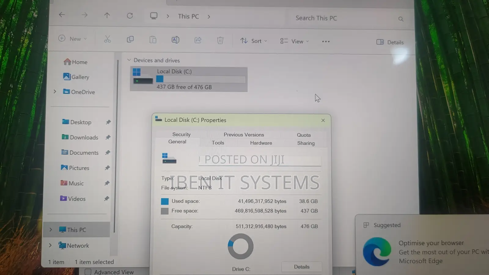Click the monitor icon in address bar
489x275 pixels.
tap(154, 16)
